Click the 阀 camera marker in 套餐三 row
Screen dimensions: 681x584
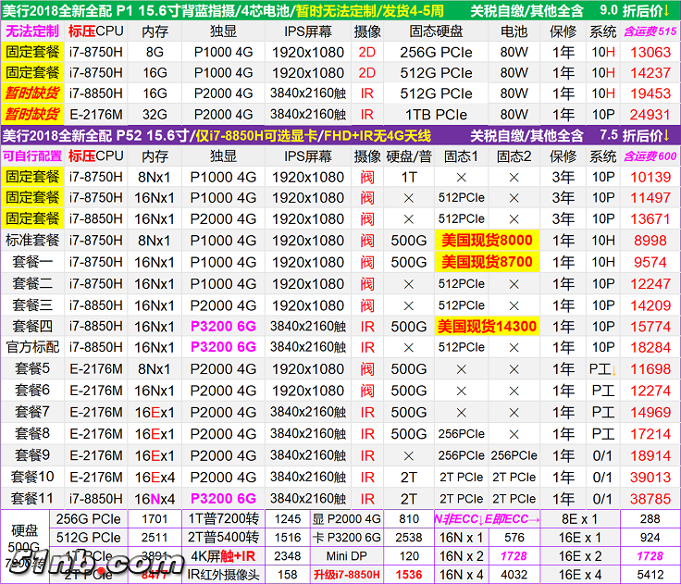click(x=367, y=304)
